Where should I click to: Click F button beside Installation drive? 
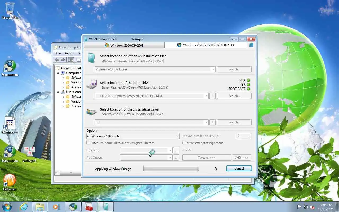(212, 122)
